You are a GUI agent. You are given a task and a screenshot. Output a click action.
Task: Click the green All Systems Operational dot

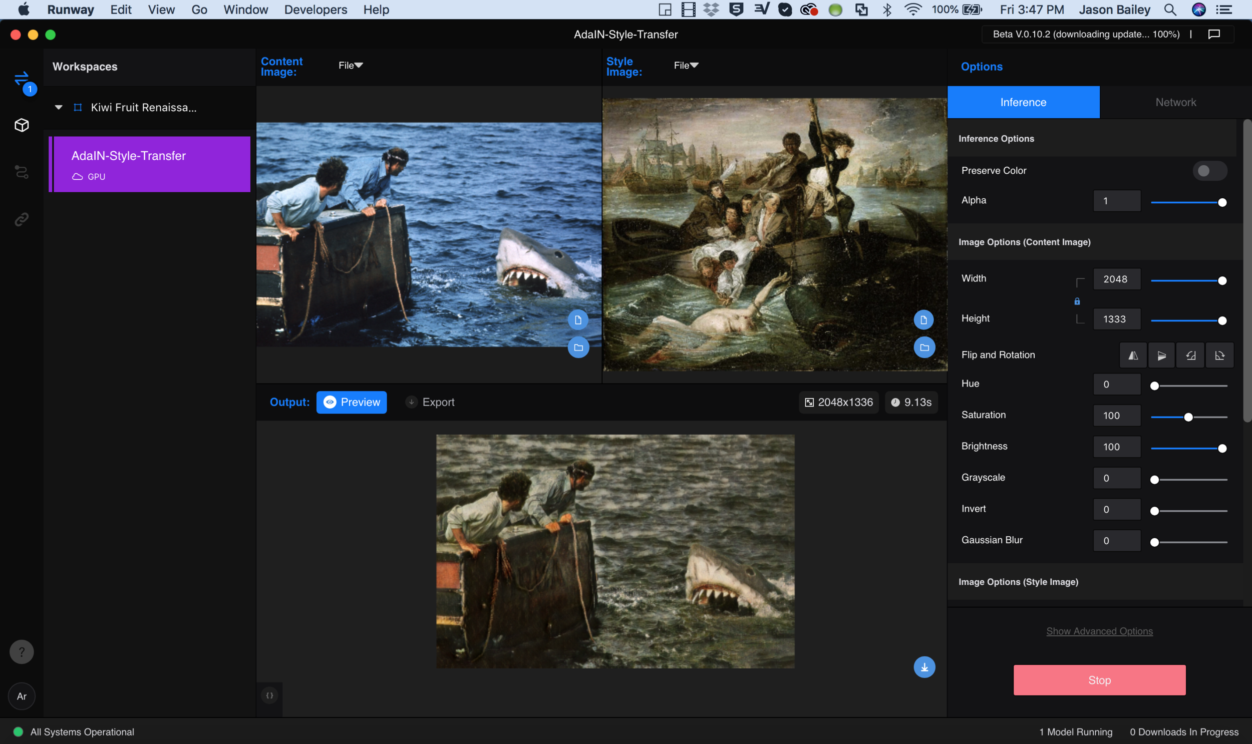(18, 731)
